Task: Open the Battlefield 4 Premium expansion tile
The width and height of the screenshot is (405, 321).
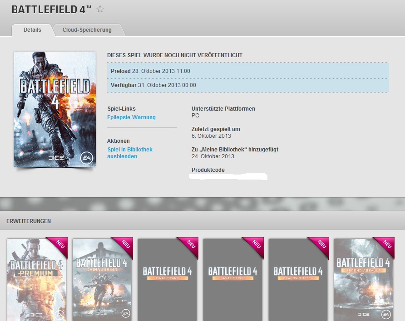Action: tap(37, 279)
